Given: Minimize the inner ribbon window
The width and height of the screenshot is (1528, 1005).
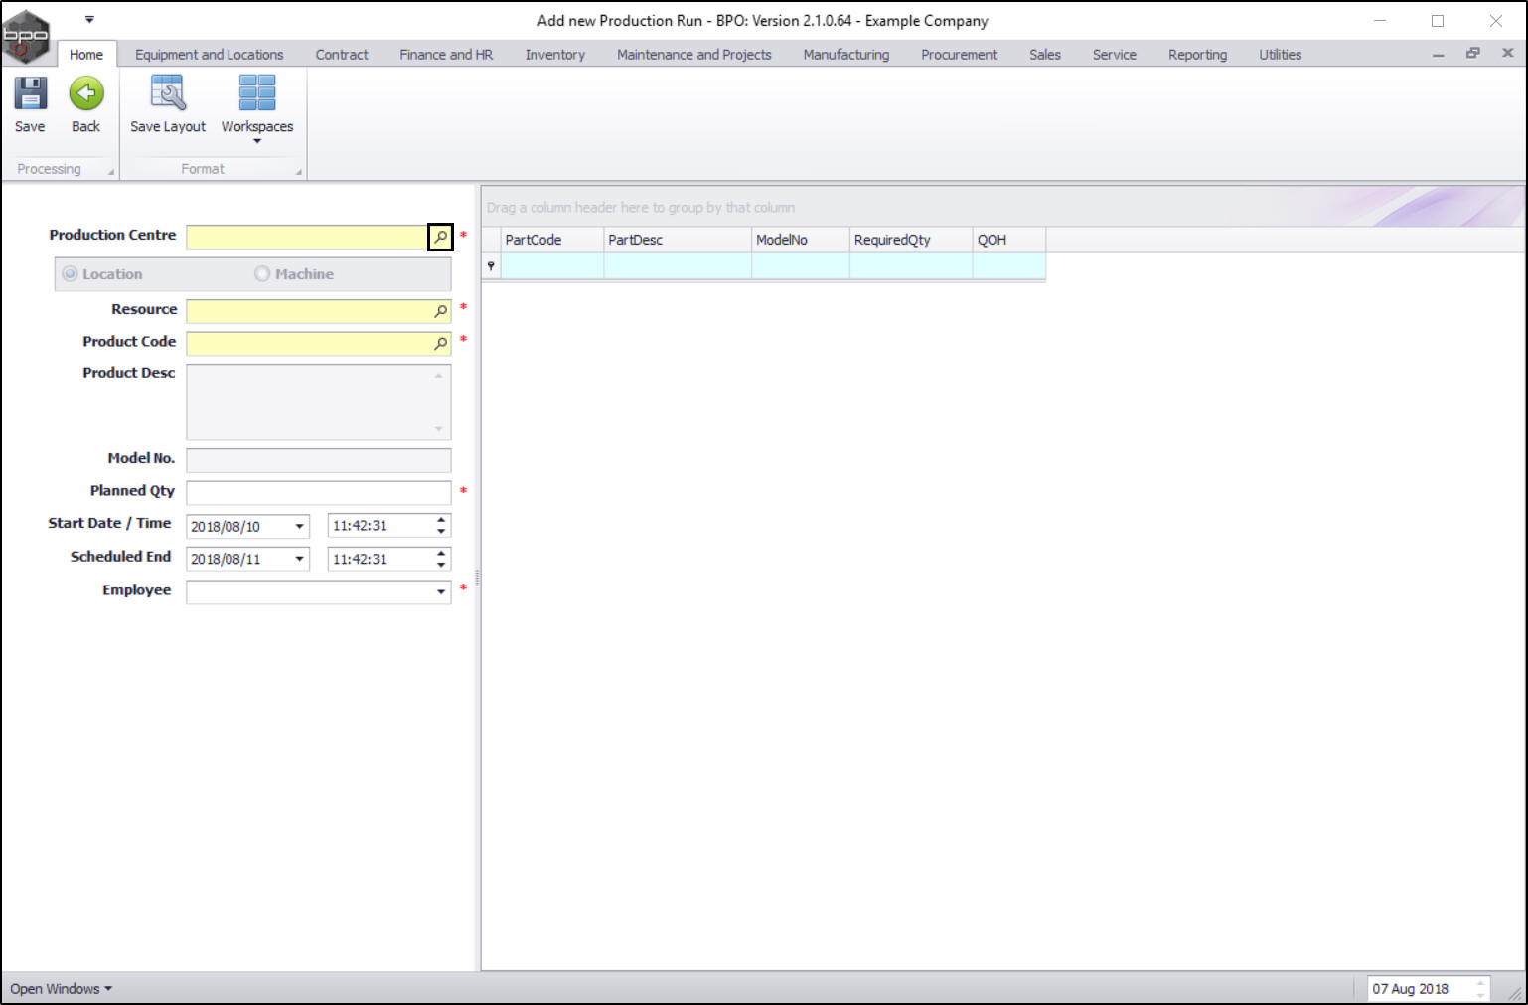Looking at the screenshot, I should pos(1438,55).
